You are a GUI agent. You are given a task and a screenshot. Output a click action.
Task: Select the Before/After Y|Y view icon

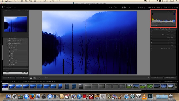click(x=35, y=78)
